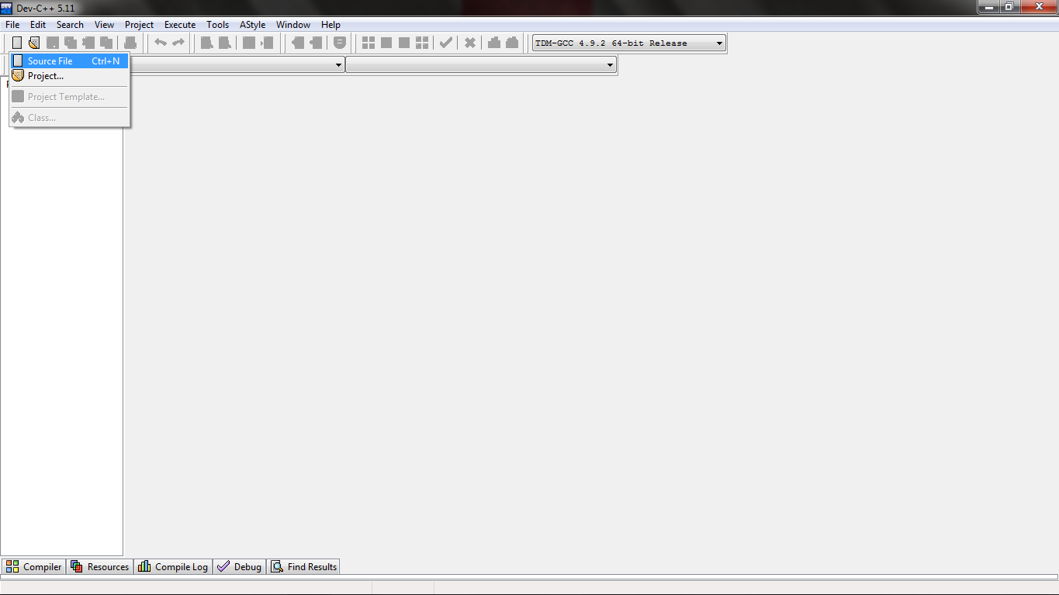Open the File menu
This screenshot has height=595, width=1059.
click(12, 25)
